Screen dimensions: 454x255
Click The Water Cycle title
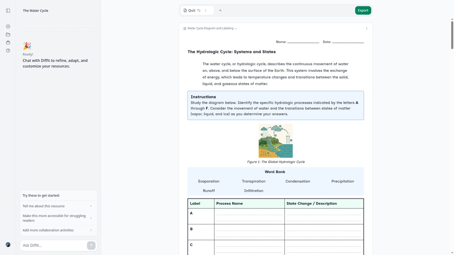[36, 10]
